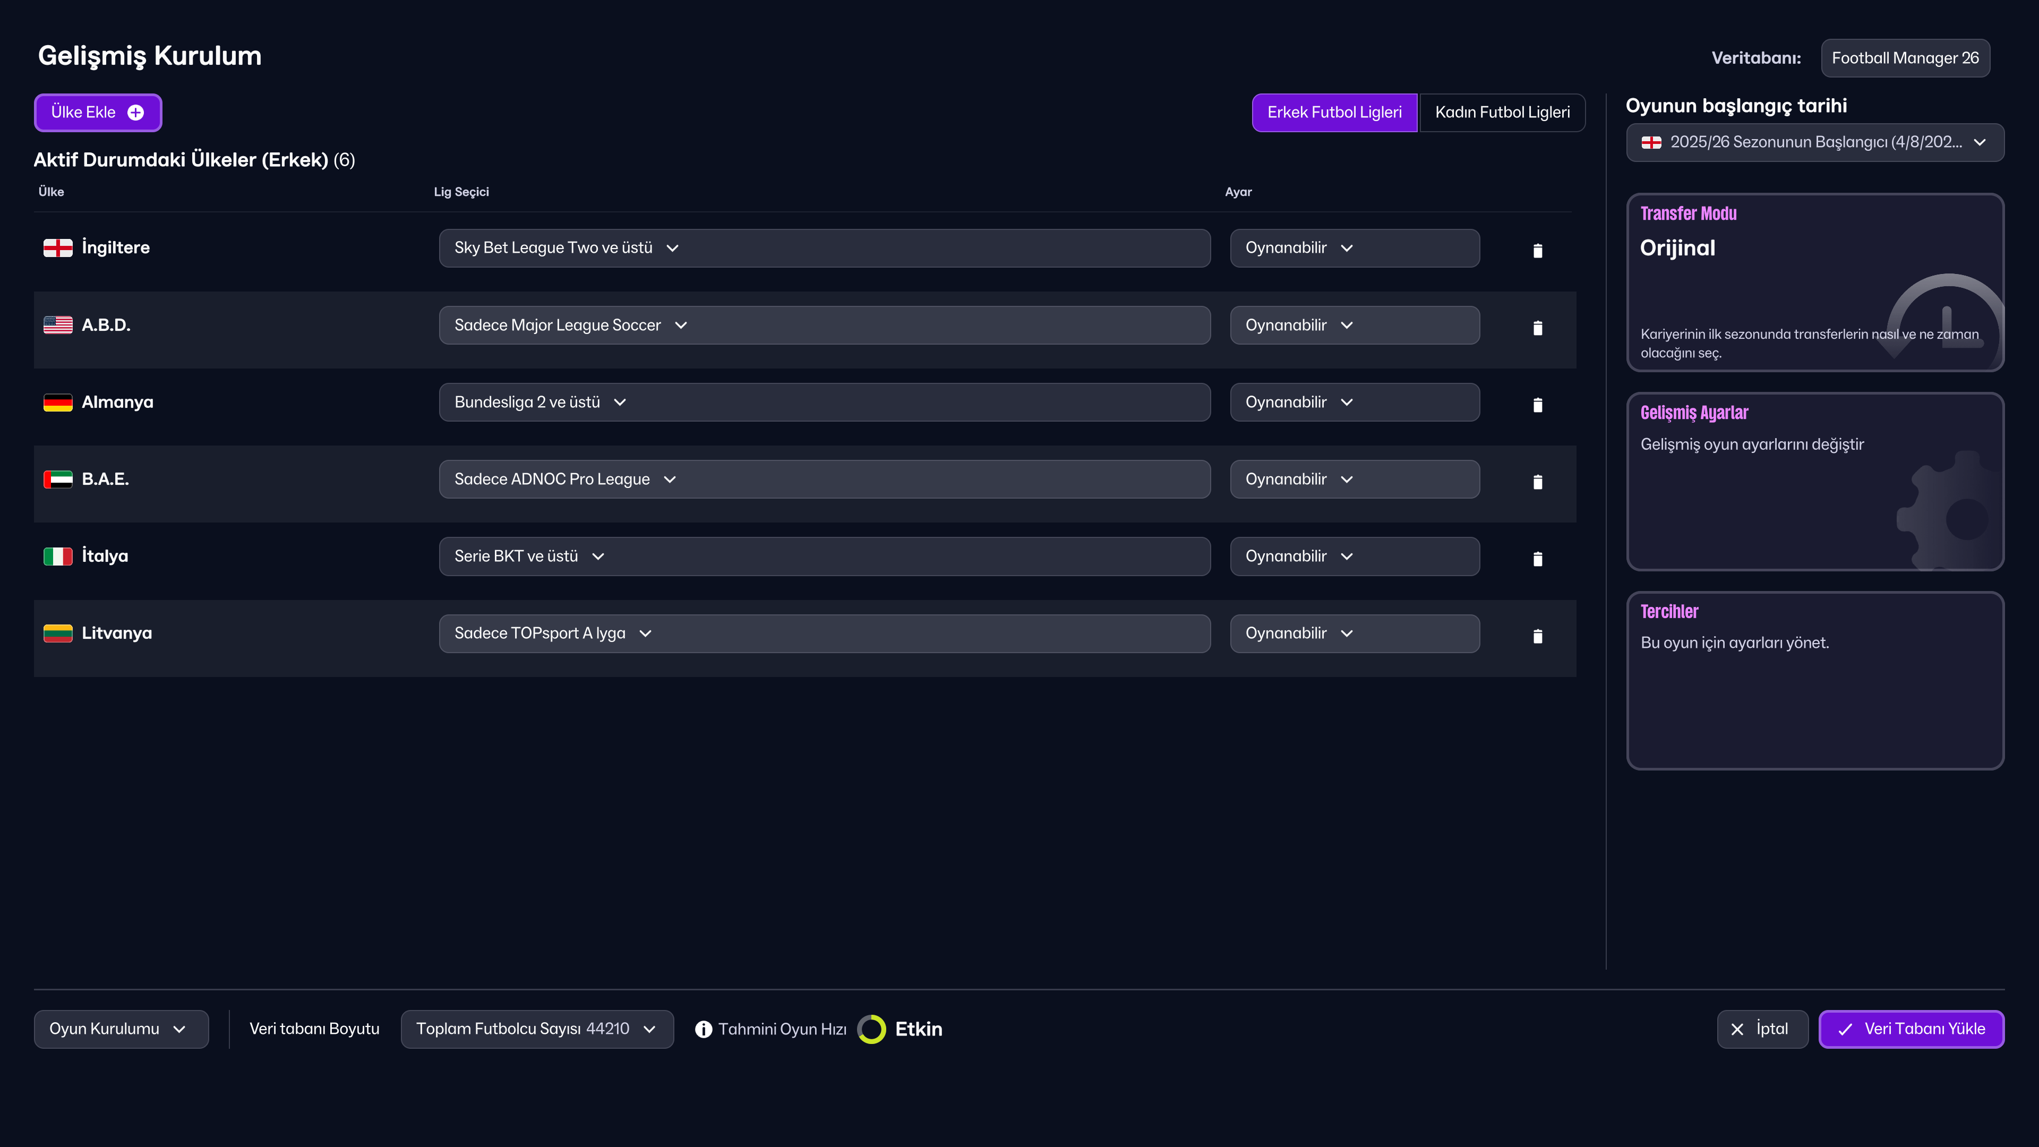Delete B.A.E. via trash icon
This screenshot has width=2039, height=1147.
tap(1537, 481)
